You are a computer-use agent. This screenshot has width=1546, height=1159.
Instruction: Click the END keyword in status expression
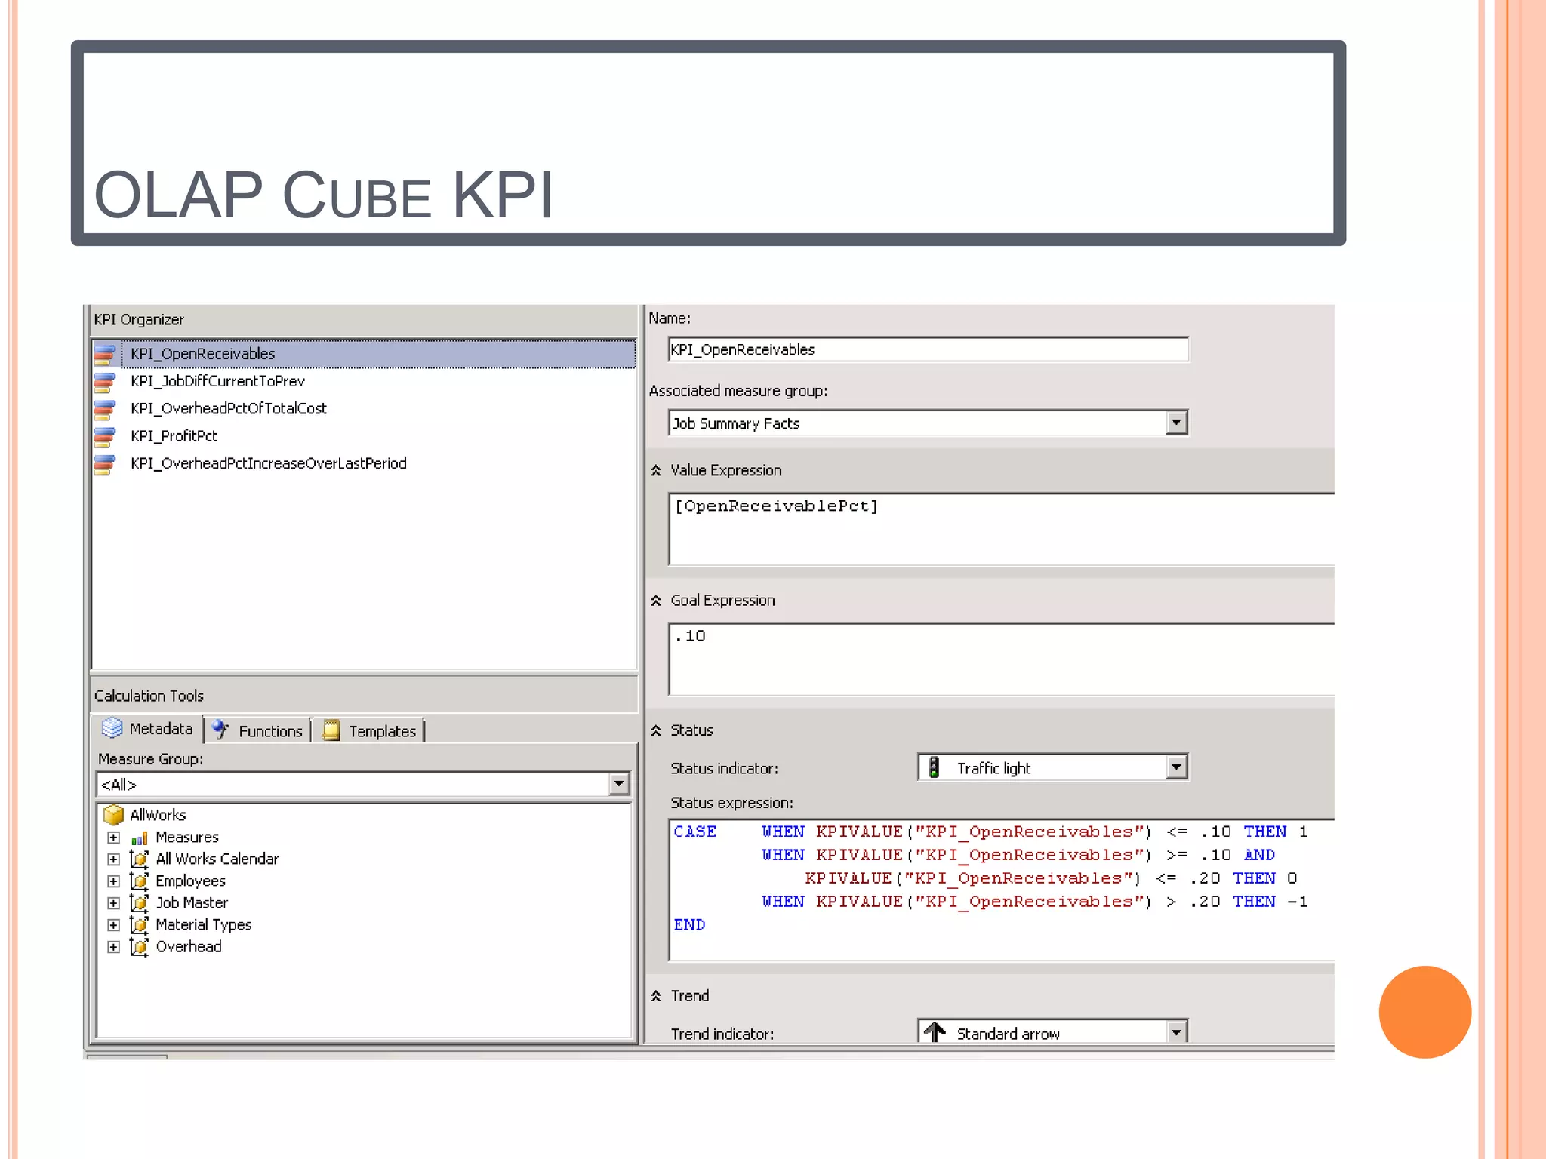tap(689, 925)
